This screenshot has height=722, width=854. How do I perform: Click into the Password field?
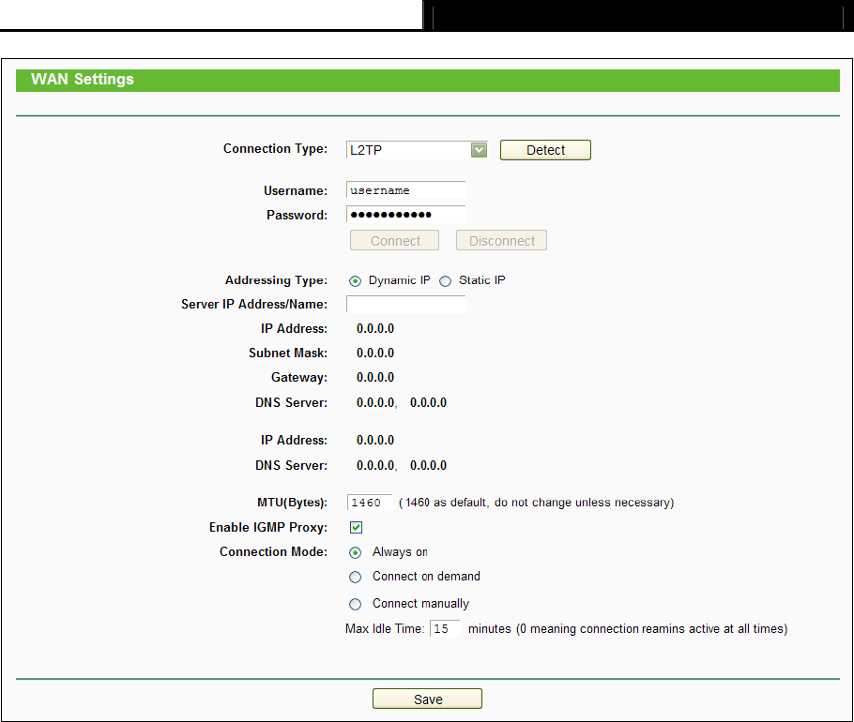click(x=405, y=216)
